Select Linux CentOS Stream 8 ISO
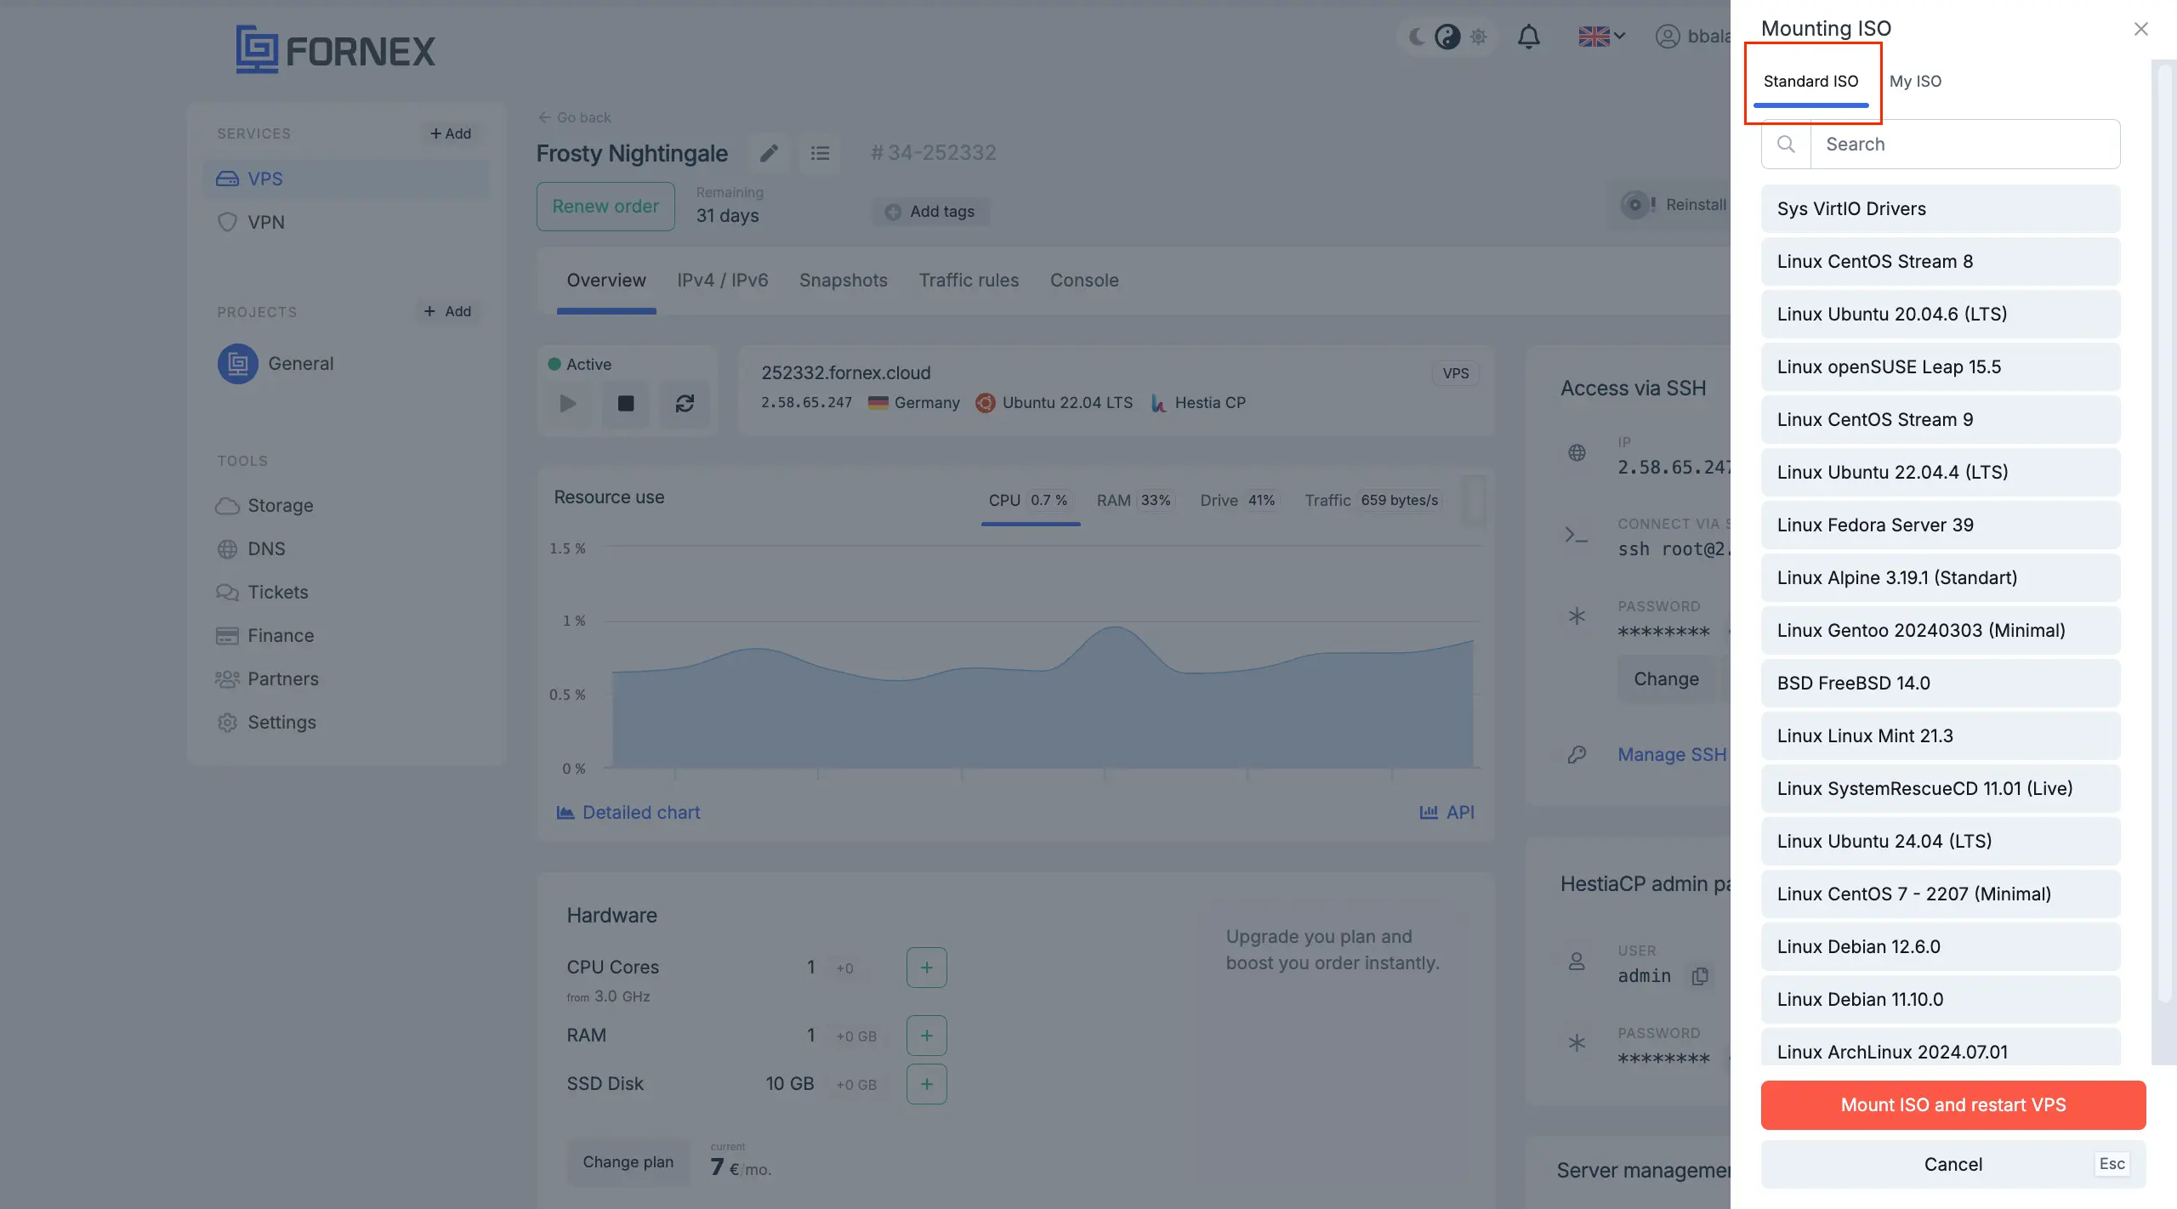2177x1209 pixels. 1941,262
